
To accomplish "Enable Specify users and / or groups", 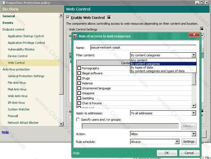I will pyautogui.click(x=78, y=119).
